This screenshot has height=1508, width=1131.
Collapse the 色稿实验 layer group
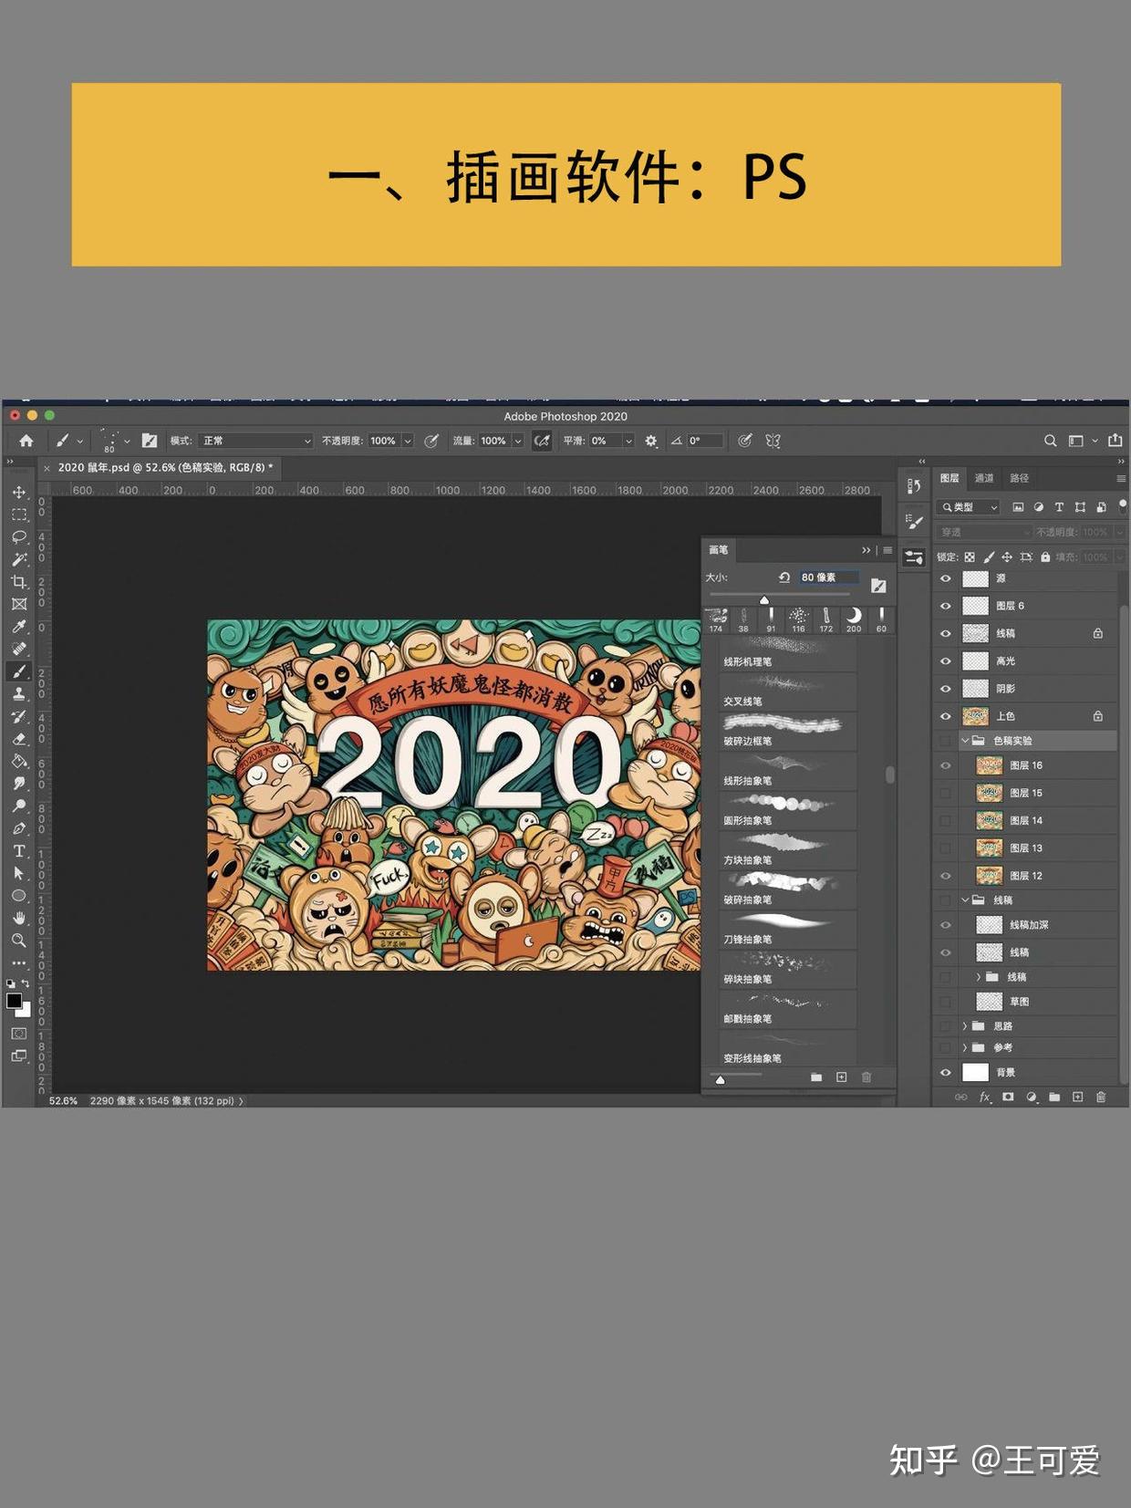point(965,741)
